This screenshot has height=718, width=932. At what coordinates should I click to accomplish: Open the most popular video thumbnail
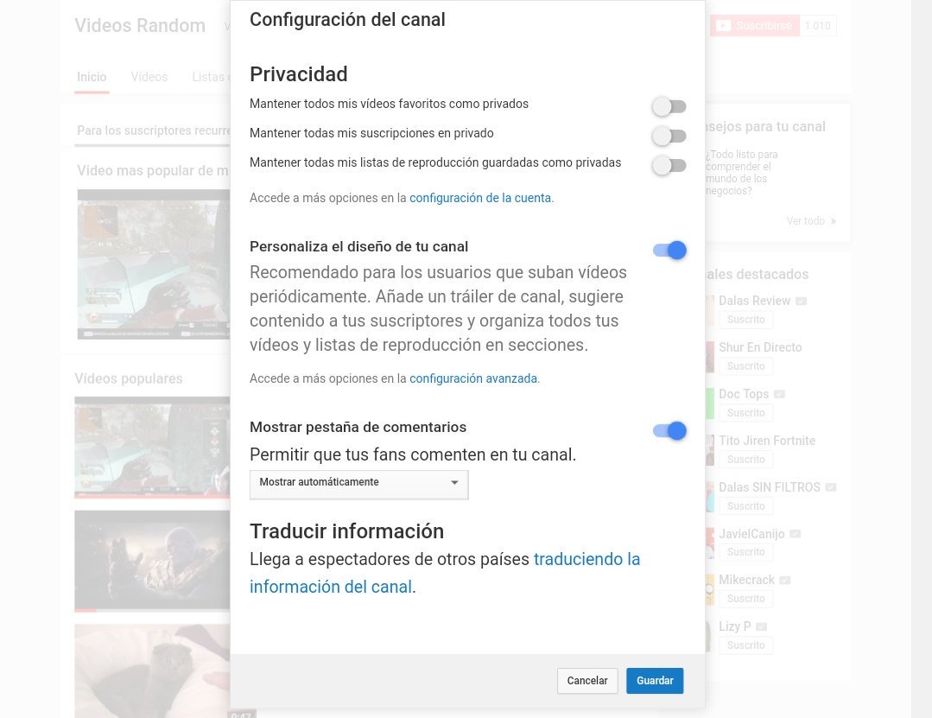pyautogui.click(x=154, y=264)
